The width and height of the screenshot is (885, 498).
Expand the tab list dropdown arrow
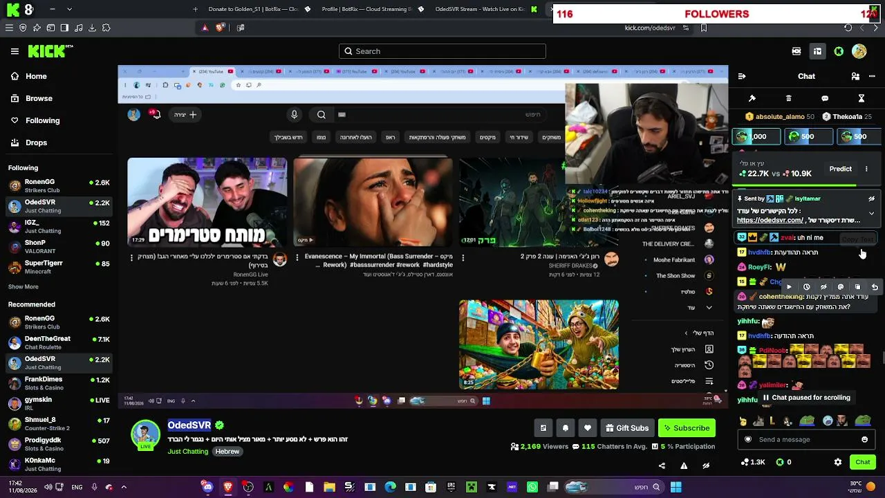tap(69, 9)
